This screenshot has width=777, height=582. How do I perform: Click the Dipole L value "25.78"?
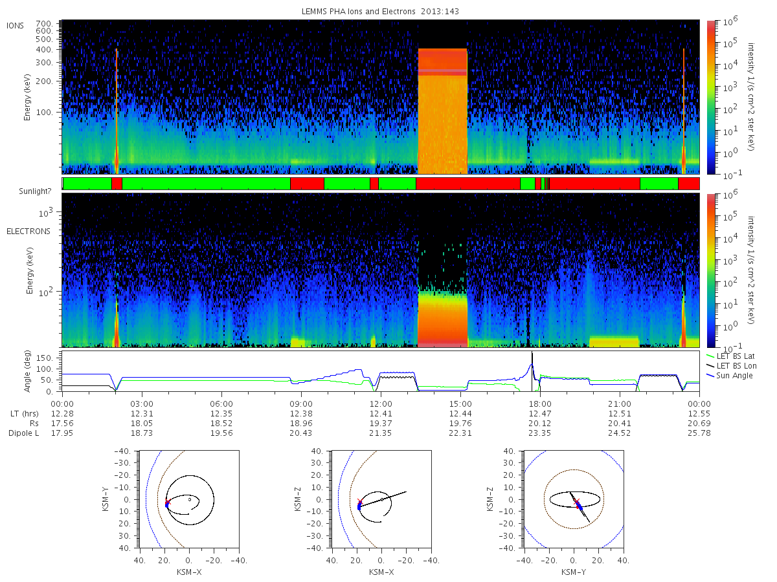click(699, 433)
